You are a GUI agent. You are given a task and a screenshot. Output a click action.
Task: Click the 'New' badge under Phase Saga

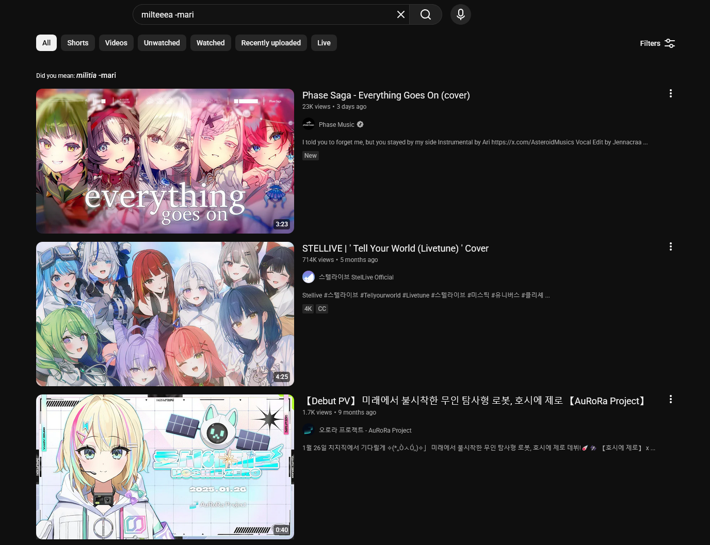pos(311,156)
